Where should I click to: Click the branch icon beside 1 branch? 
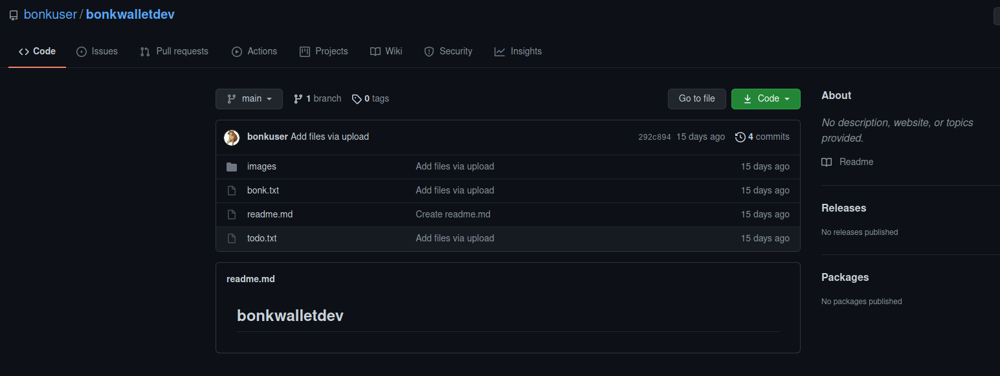click(298, 98)
